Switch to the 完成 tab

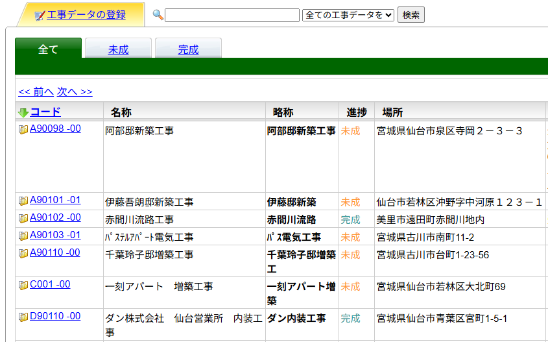[x=188, y=49]
